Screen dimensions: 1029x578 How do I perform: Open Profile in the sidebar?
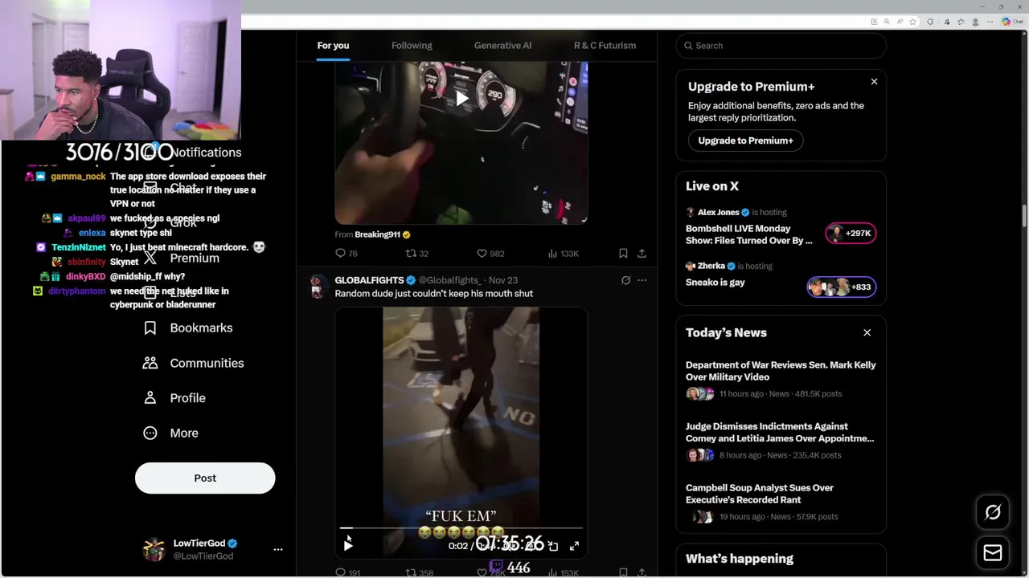coord(174,398)
